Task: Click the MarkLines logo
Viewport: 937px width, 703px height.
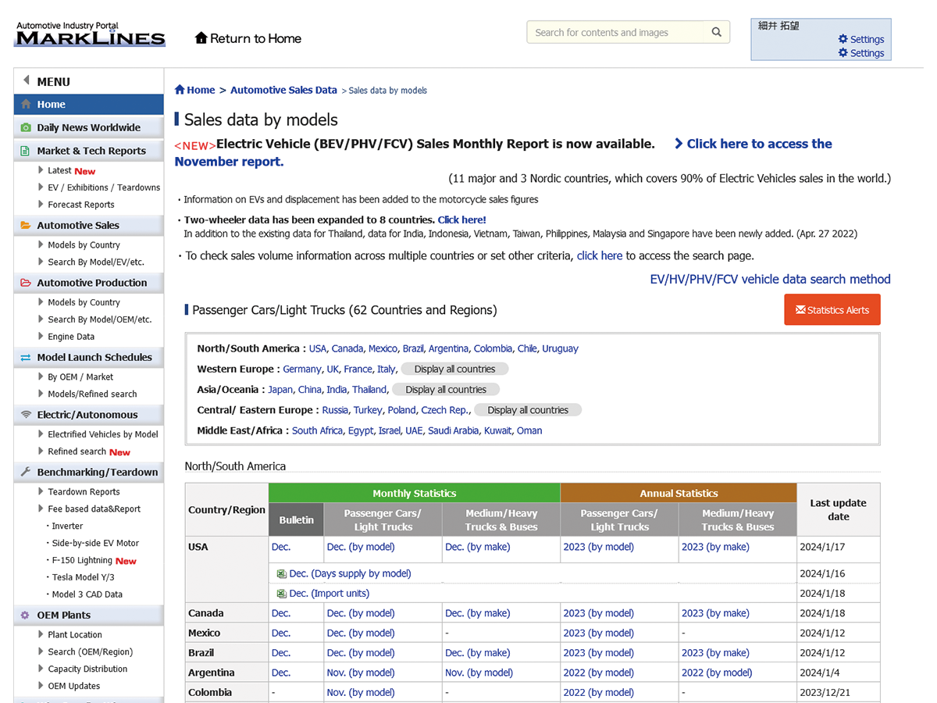Action: click(90, 34)
